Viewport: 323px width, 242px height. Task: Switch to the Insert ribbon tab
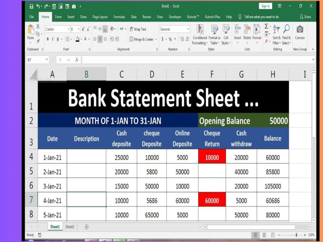tap(71, 17)
